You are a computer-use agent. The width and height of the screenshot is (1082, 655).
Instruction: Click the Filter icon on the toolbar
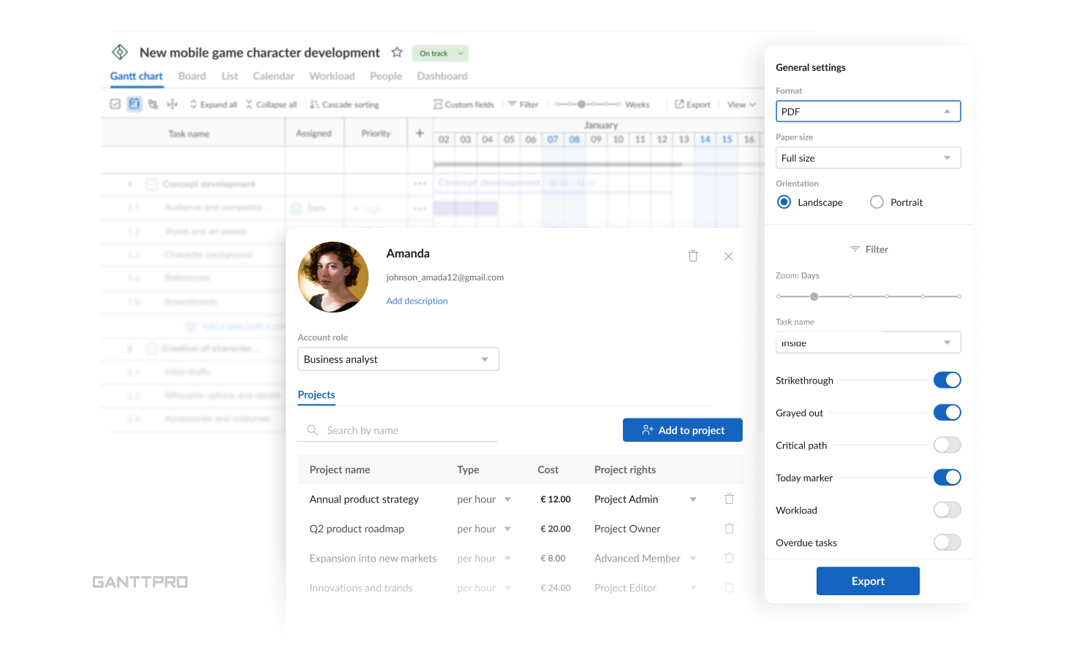tap(523, 104)
